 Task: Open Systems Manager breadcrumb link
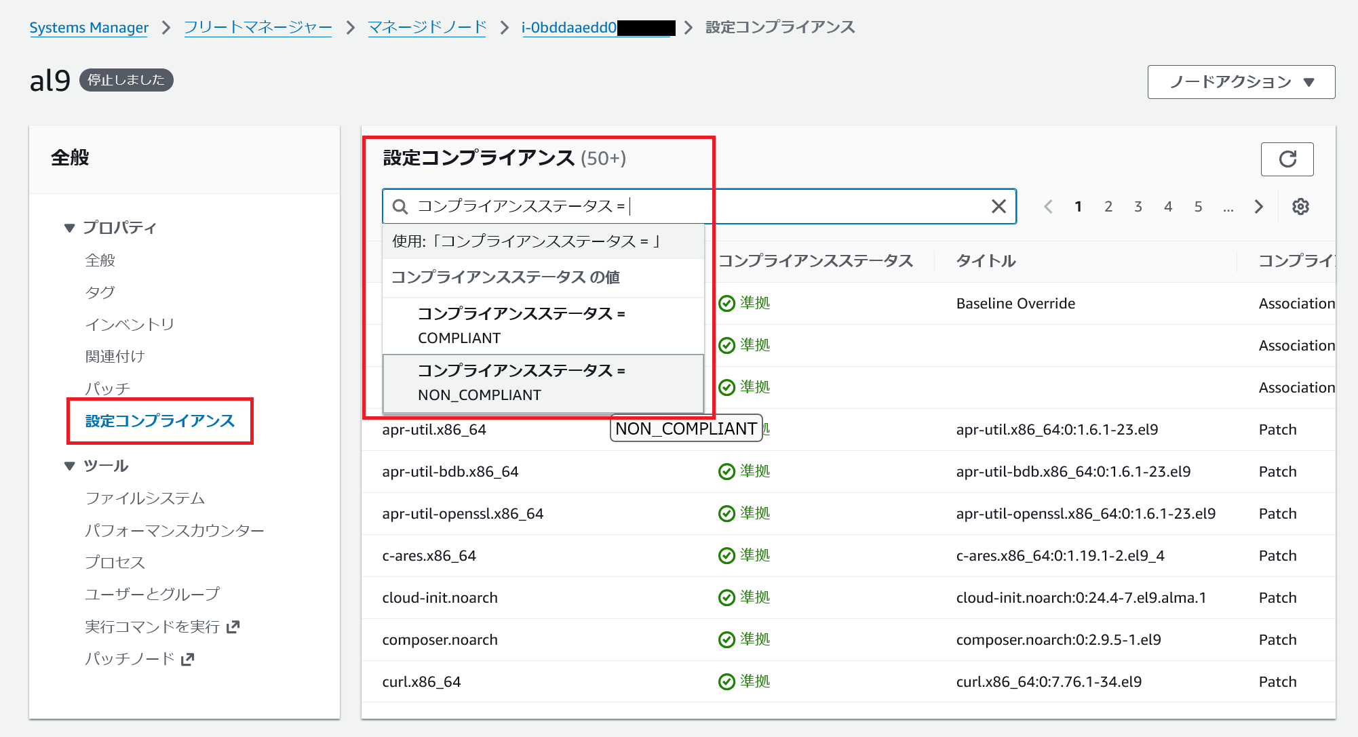click(89, 28)
